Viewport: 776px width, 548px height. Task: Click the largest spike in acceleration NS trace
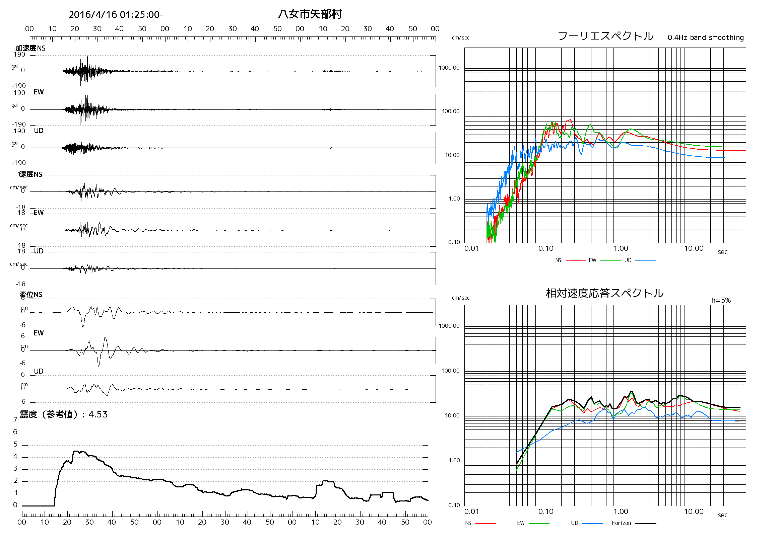(81, 84)
